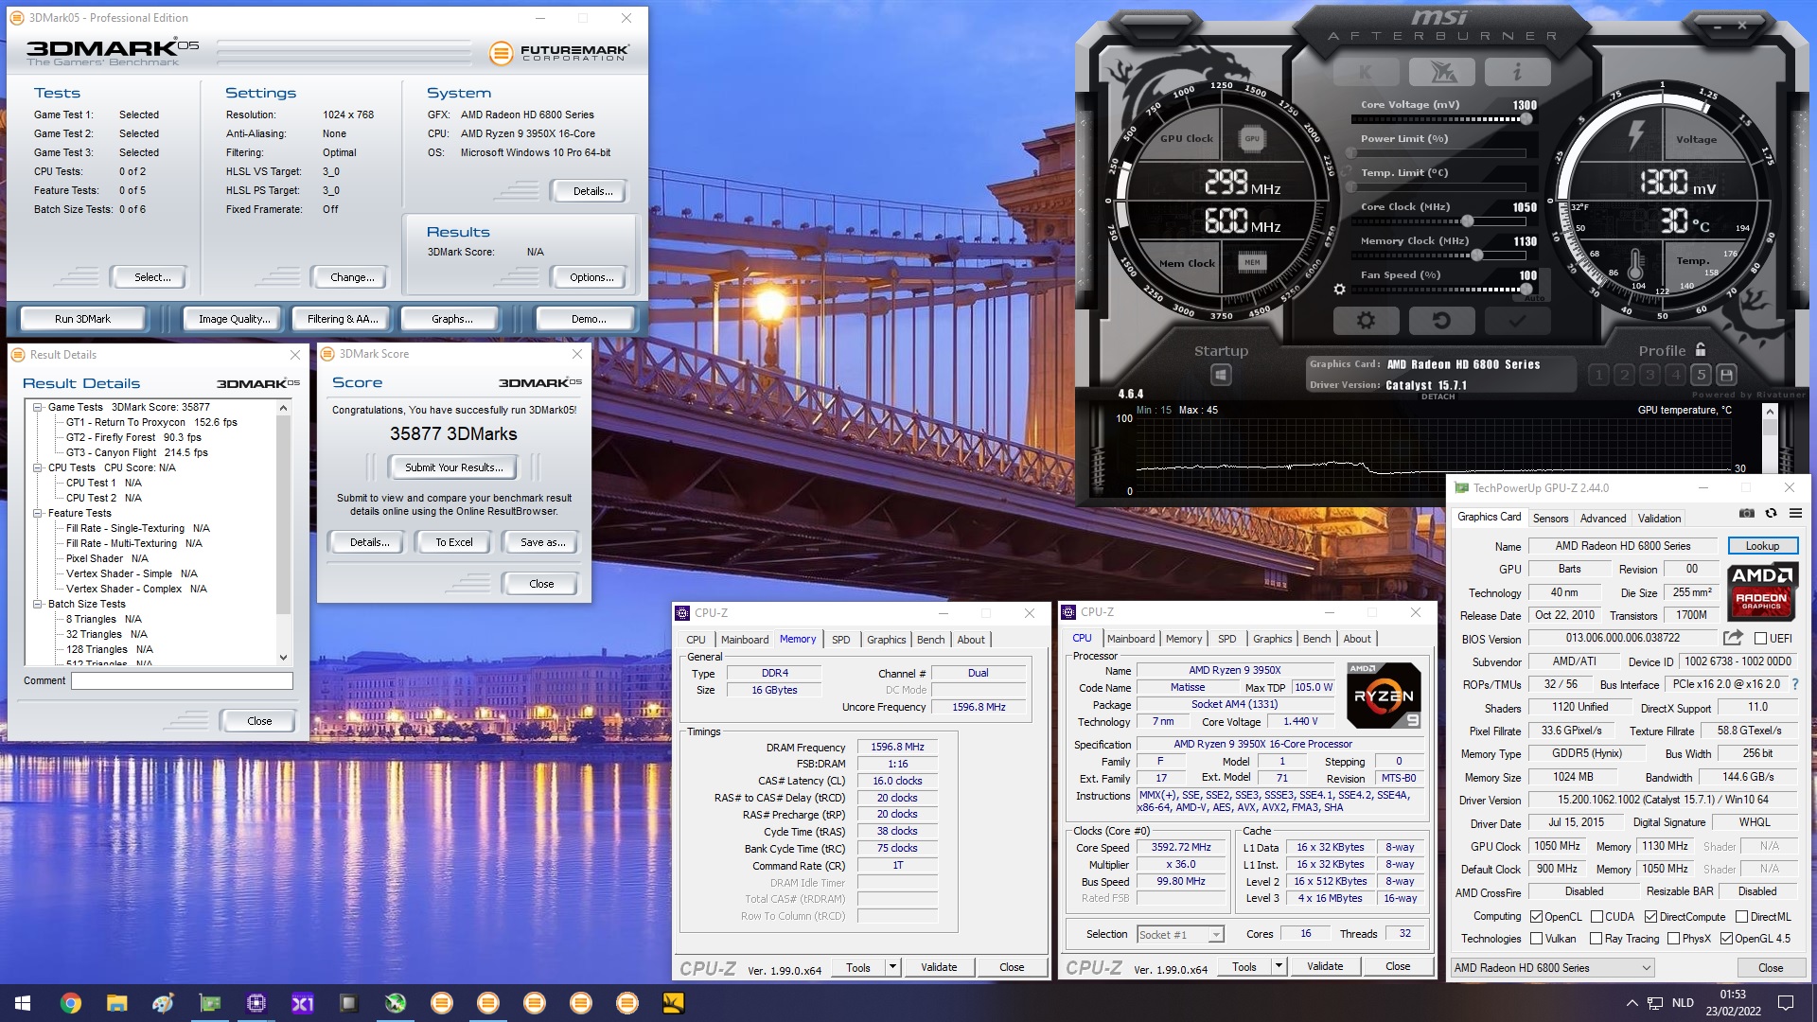Open Afterburner information i button
Viewport: 1817px width, 1022px height.
[x=1516, y=71]
